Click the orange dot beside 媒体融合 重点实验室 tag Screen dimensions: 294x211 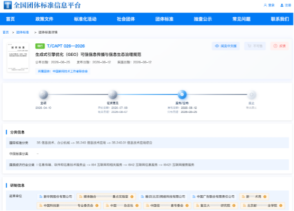132,197
